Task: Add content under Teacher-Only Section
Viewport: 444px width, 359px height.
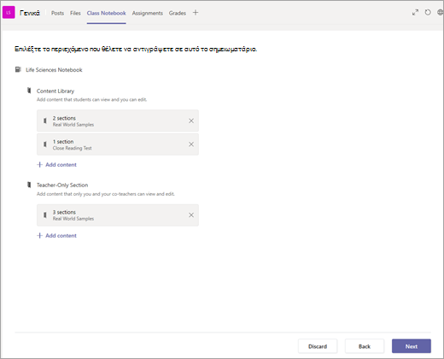Action: tap(57, 236)
